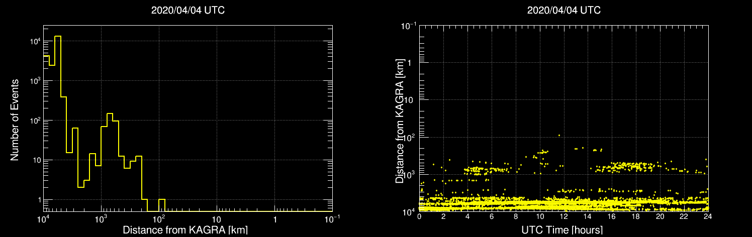752x237 pixels.
Task: Click the 10^2 tick label on histogram x-axis
Action: tap(159, 219)
